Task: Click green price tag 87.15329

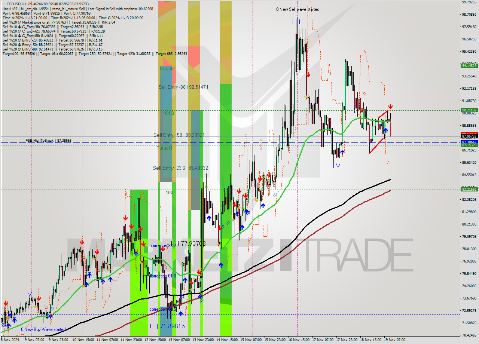Action: point(469,145)
